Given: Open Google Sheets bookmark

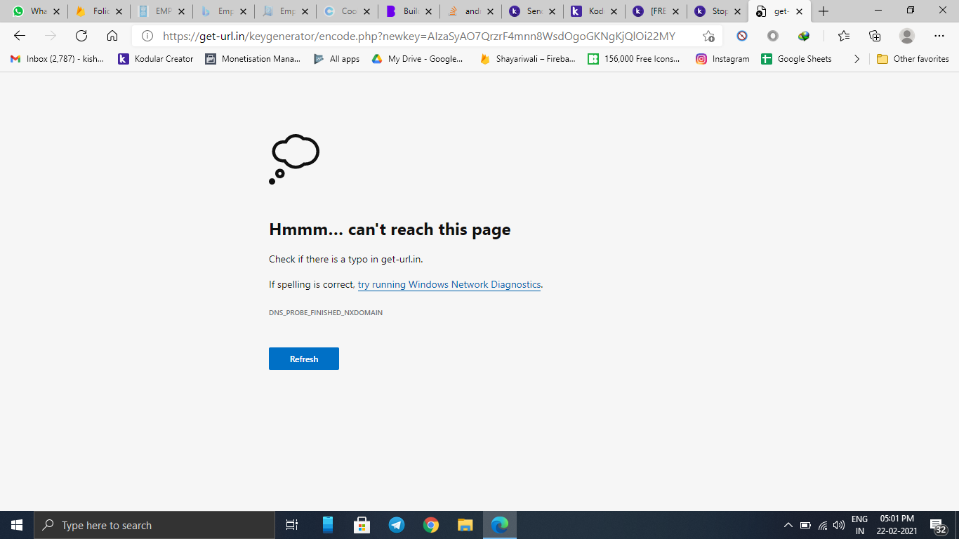Looking at the screenshot, I should tap(796, 59).
